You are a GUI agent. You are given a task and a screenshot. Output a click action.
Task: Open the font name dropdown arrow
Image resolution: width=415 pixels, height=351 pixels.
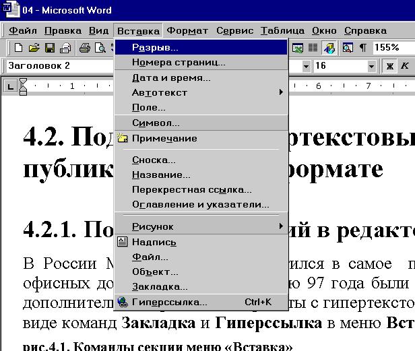(306, 66)
